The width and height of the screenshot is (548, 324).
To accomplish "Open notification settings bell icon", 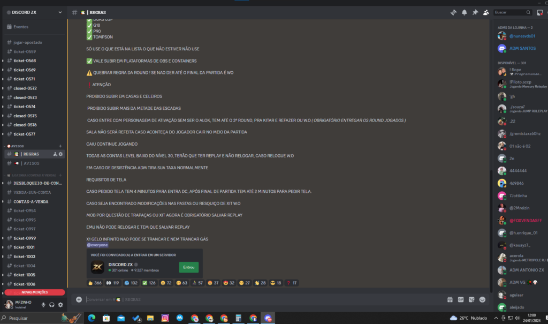I will pos(464,12).
